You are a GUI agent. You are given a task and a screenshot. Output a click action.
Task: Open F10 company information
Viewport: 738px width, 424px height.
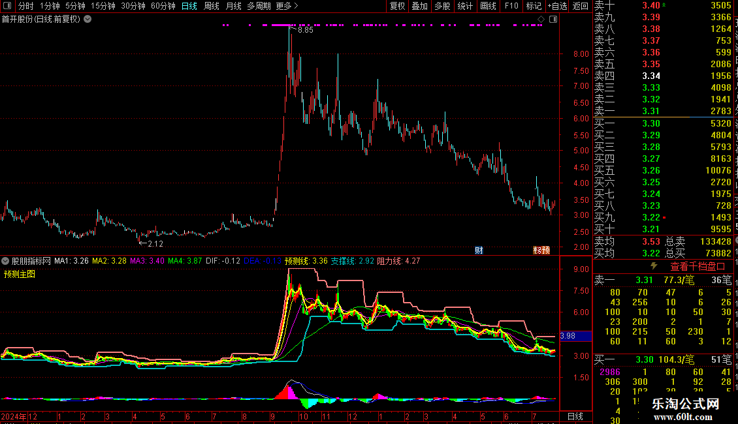(511, 6)
